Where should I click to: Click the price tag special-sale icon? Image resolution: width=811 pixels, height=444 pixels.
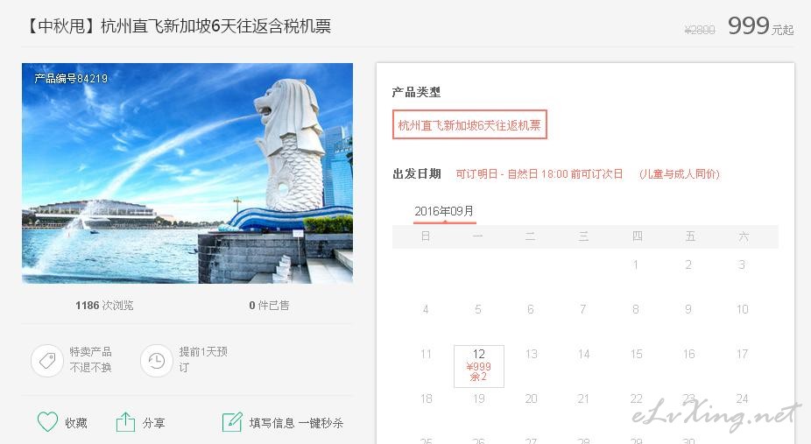pyautogui.click(x=47, y=360)
